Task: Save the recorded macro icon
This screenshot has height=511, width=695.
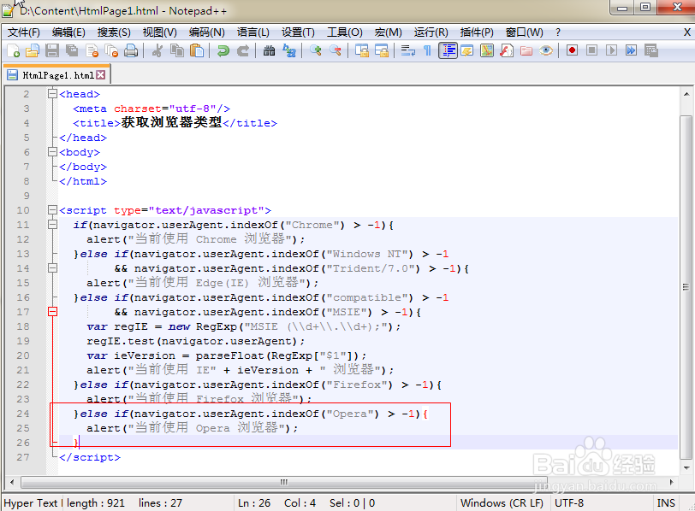Action: point(650,50)
